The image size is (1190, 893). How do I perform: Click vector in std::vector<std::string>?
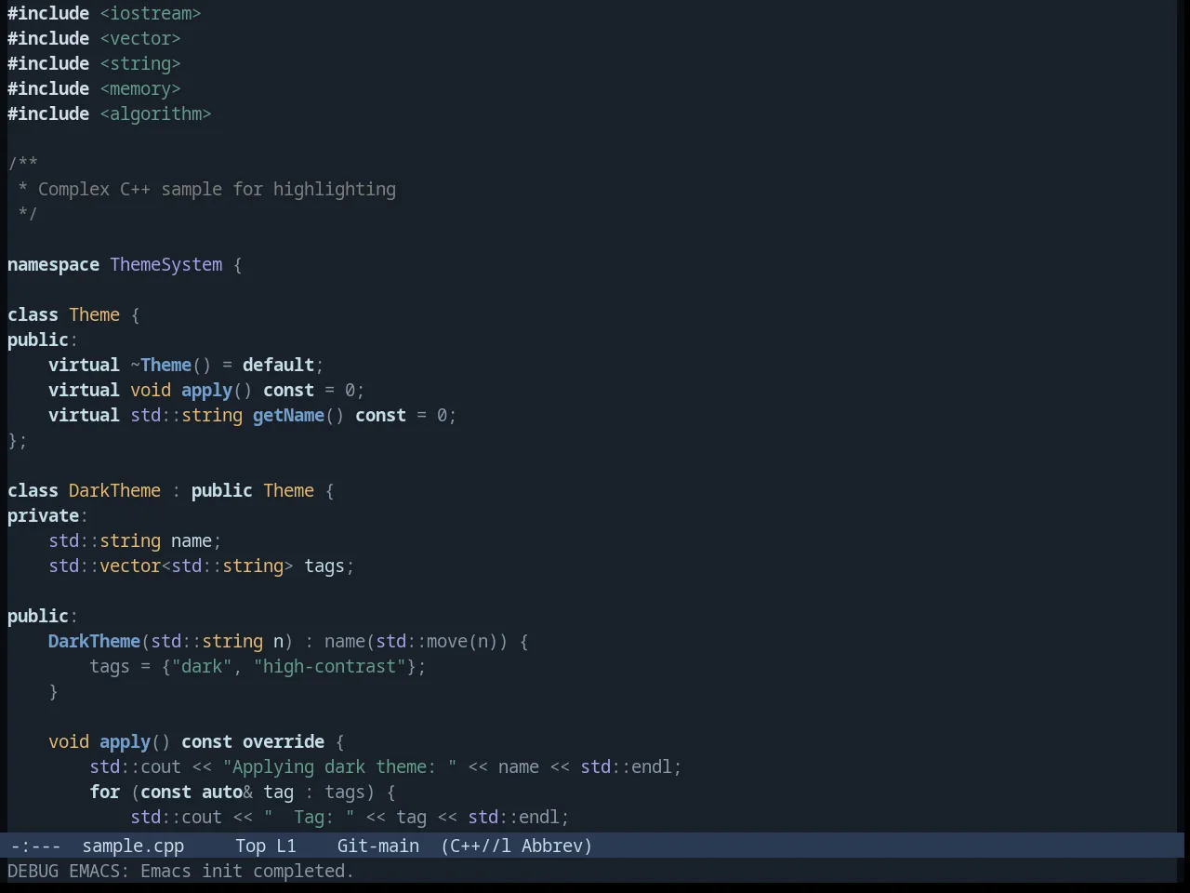tap(130, 566)
